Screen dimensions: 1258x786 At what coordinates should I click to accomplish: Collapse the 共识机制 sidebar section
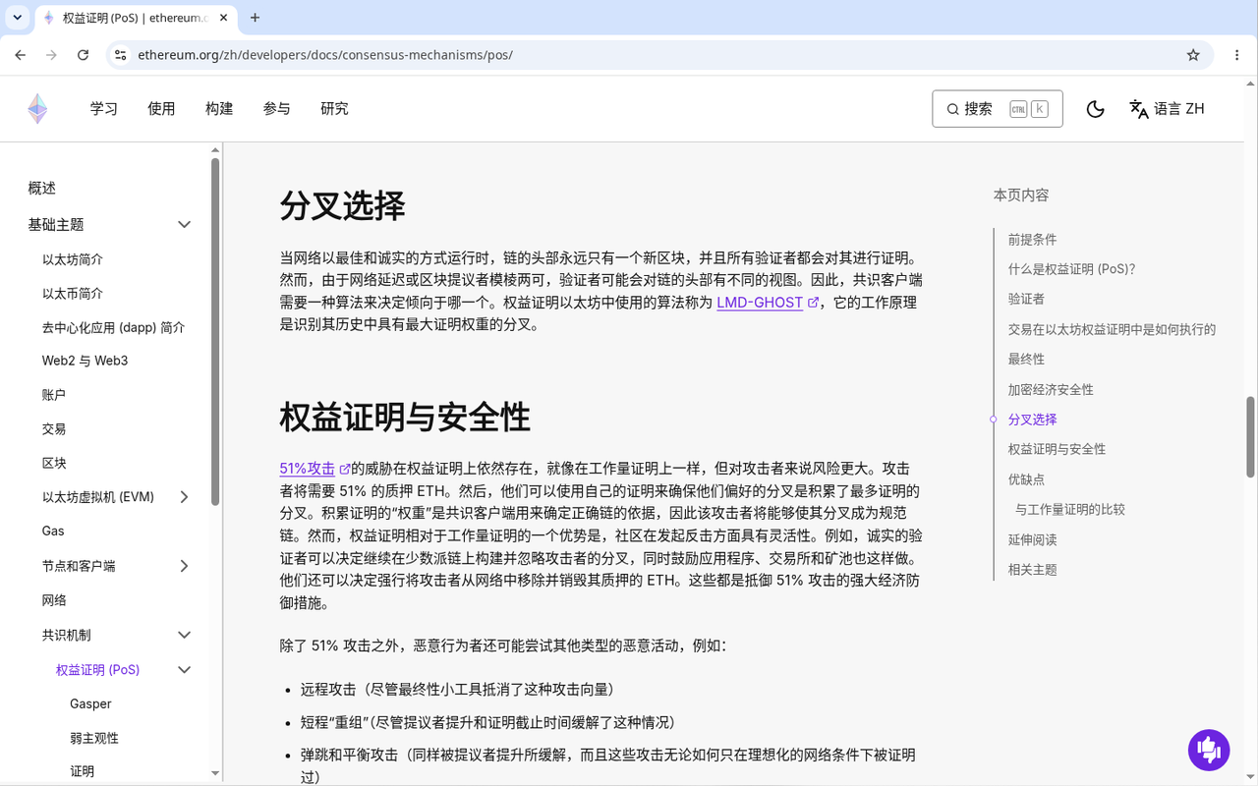click(x=184, y=636)
